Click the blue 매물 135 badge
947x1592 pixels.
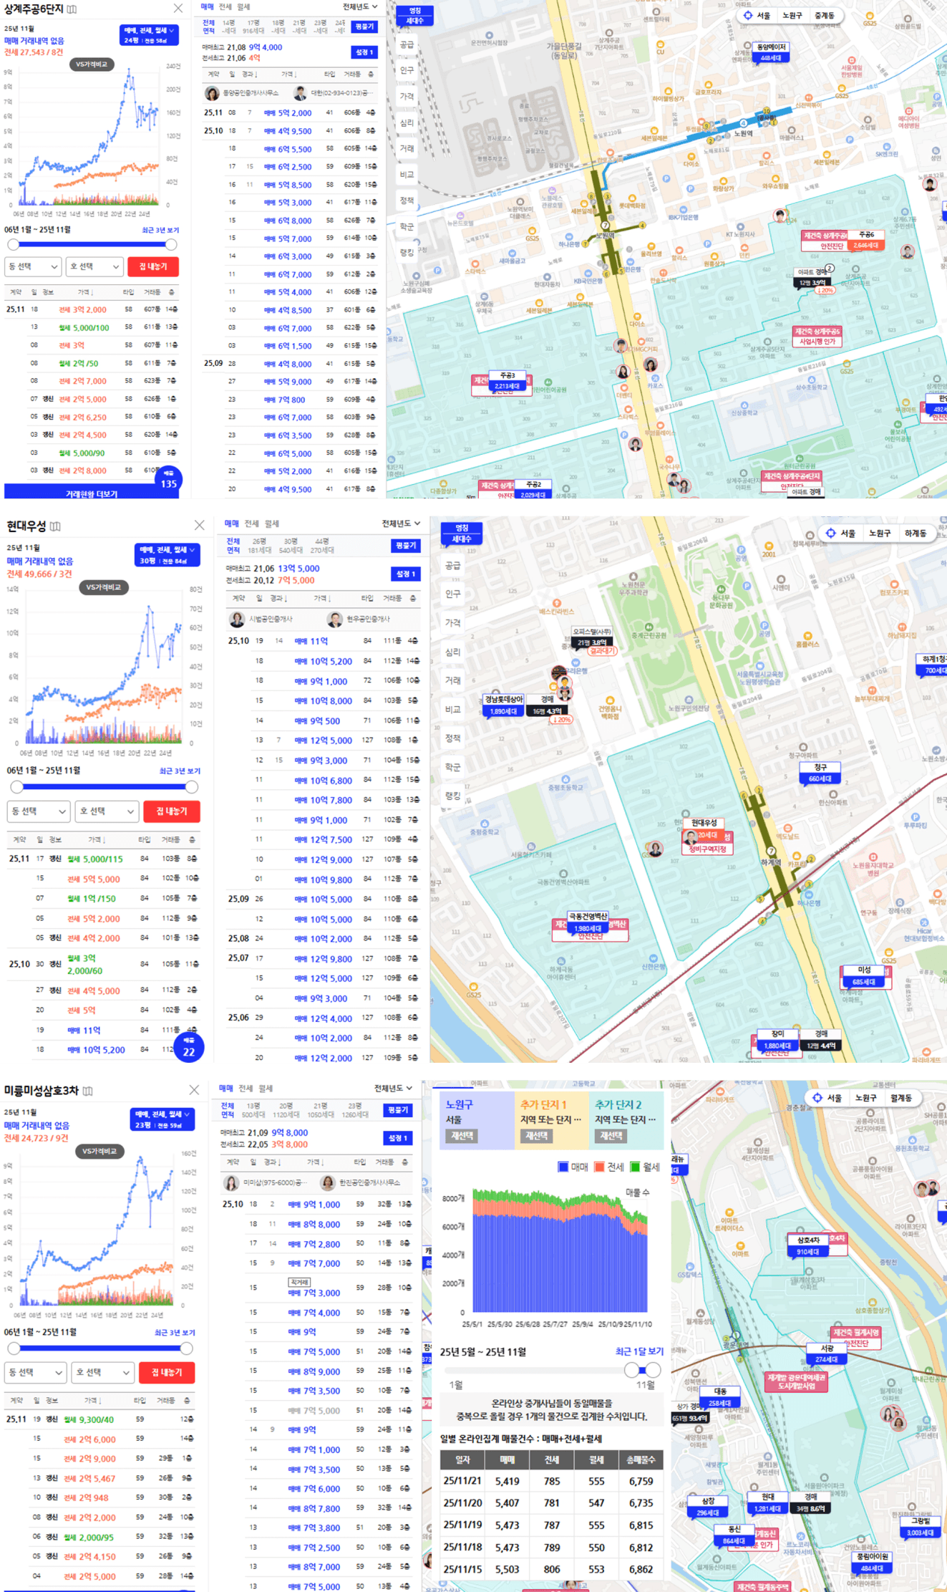coord(169,480)
